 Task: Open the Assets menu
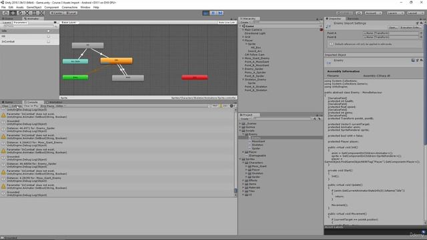pos(19,7)
